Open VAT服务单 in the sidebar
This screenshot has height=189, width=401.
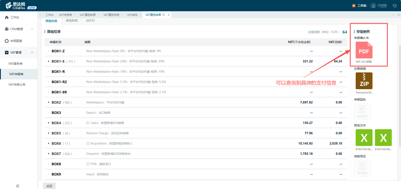[16, 64]
